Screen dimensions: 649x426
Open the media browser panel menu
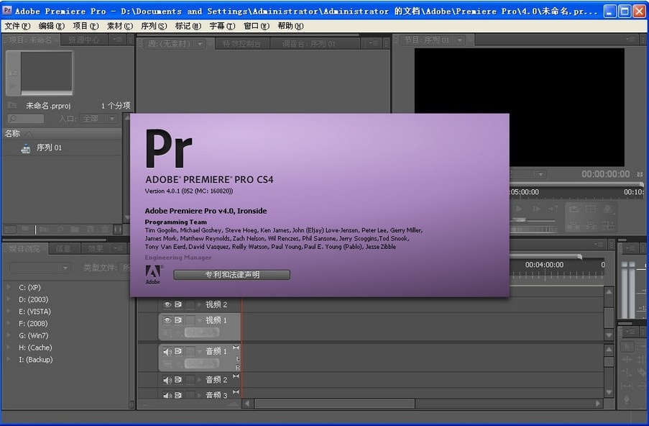[x=119, y=248]
